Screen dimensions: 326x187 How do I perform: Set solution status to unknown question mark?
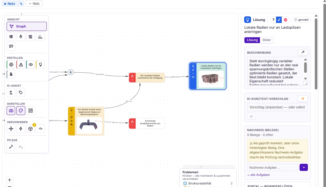coord(273,20)
